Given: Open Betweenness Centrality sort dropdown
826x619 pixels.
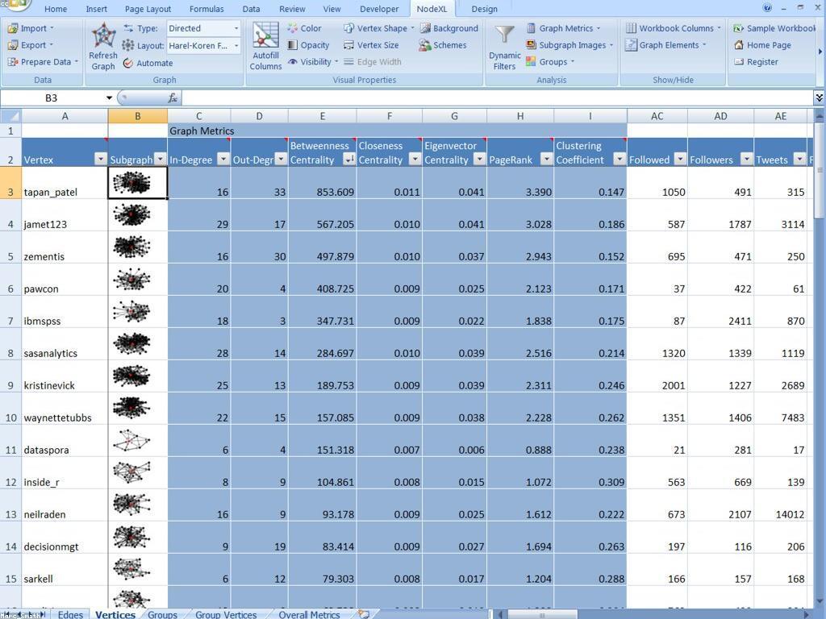Looking at the screenshot, I should 349,159.
